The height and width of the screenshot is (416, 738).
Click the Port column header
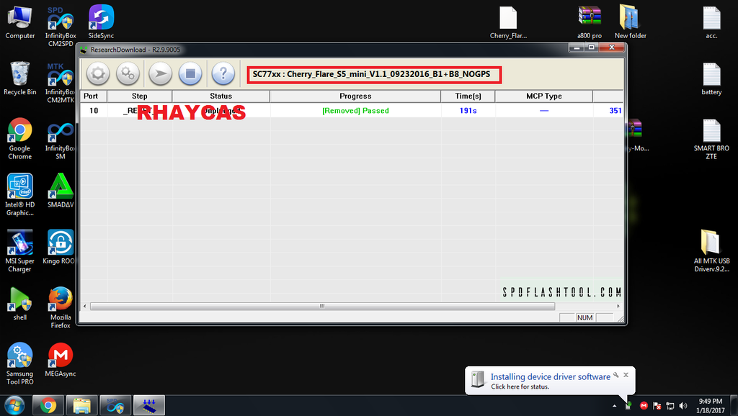click(91, 96)
